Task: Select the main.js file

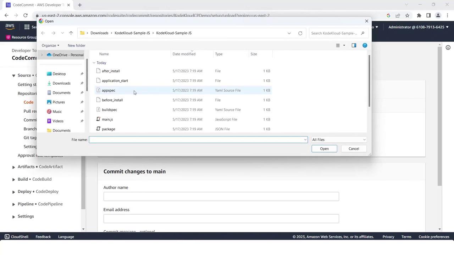Action: 183,119
